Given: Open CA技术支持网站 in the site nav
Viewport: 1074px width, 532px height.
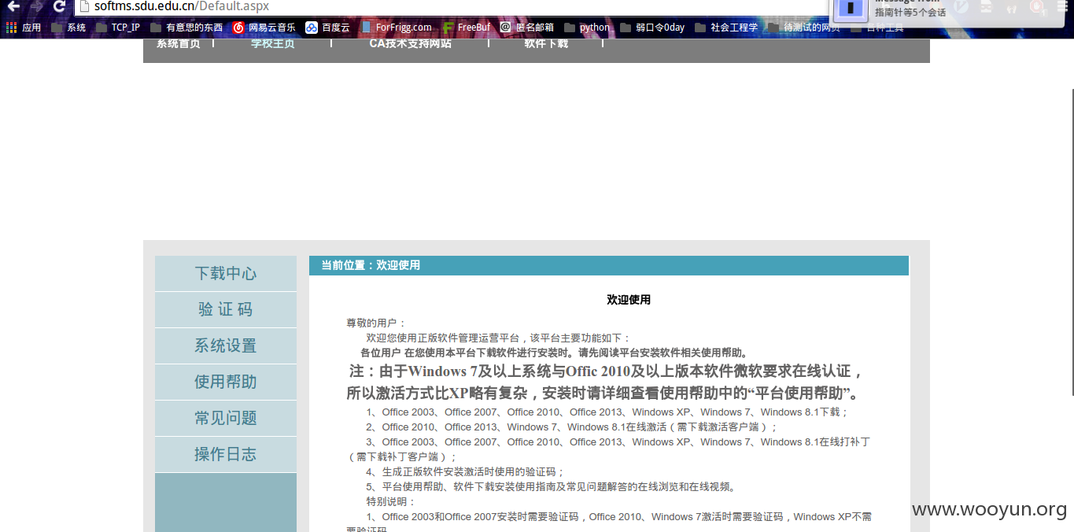Looking at the screenshot, I should tap(411, 44).
